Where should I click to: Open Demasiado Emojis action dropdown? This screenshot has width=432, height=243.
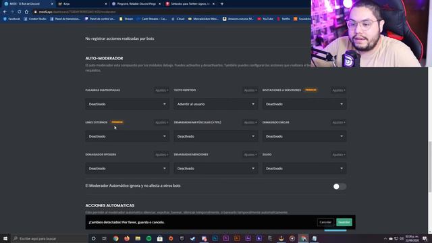(304, 136)
